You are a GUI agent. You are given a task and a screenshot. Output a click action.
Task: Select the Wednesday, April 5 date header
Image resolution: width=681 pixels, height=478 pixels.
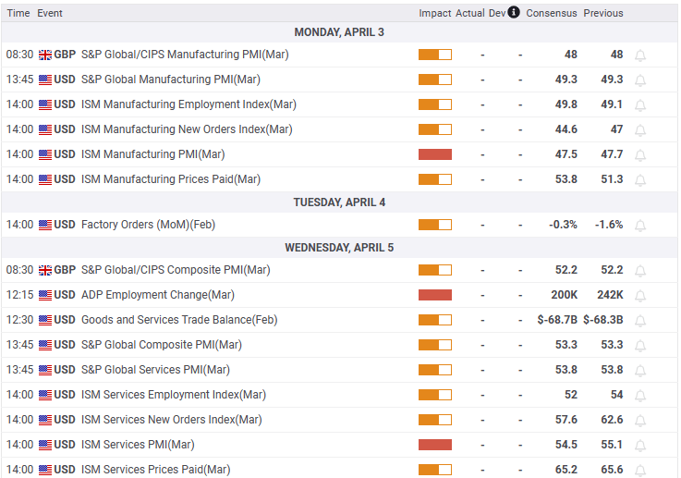(339, 248)
